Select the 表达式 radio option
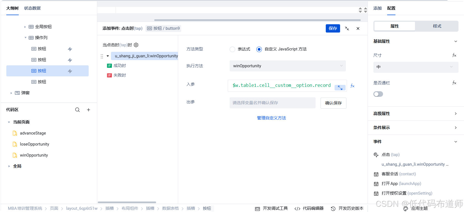Image resolution: width=464 pixels, height=212 pixels. (232, 49)
